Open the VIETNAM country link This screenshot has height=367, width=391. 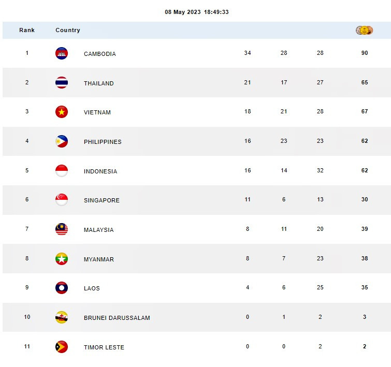(97, 112)
